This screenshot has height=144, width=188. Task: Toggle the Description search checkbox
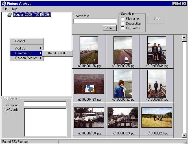click(x=123, y=23)
